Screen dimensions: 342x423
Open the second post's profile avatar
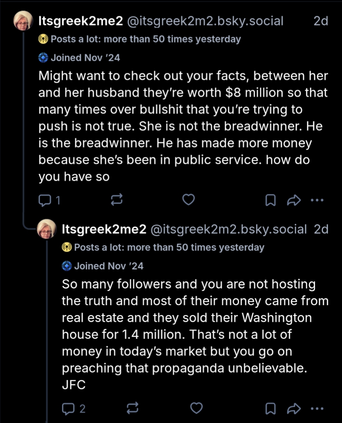pyautogui.click(x=47, y=229)
